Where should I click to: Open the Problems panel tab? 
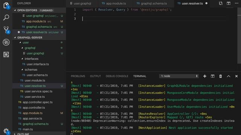pyautogui.click(x=78, y=76)
